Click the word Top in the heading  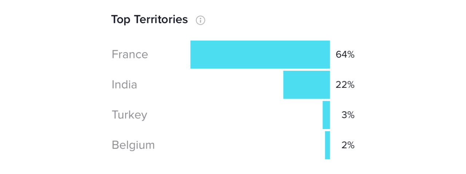coord(121,20)
